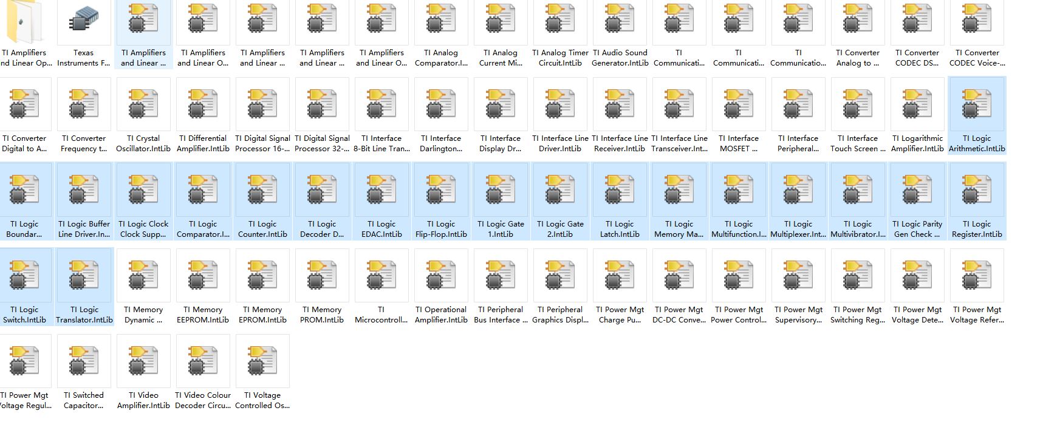1040x433 pixels.
Task: Click TI Interface Line Driver.IntLib icon
Action: (x=560, y=104)
